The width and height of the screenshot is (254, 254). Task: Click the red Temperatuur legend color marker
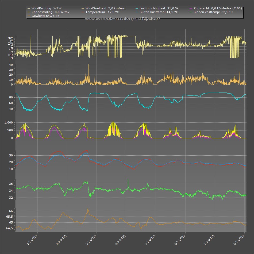[83, 12]
